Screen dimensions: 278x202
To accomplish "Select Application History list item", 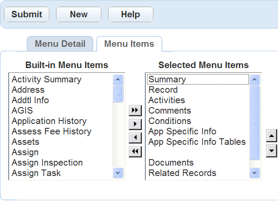I will tap(49, 121).
